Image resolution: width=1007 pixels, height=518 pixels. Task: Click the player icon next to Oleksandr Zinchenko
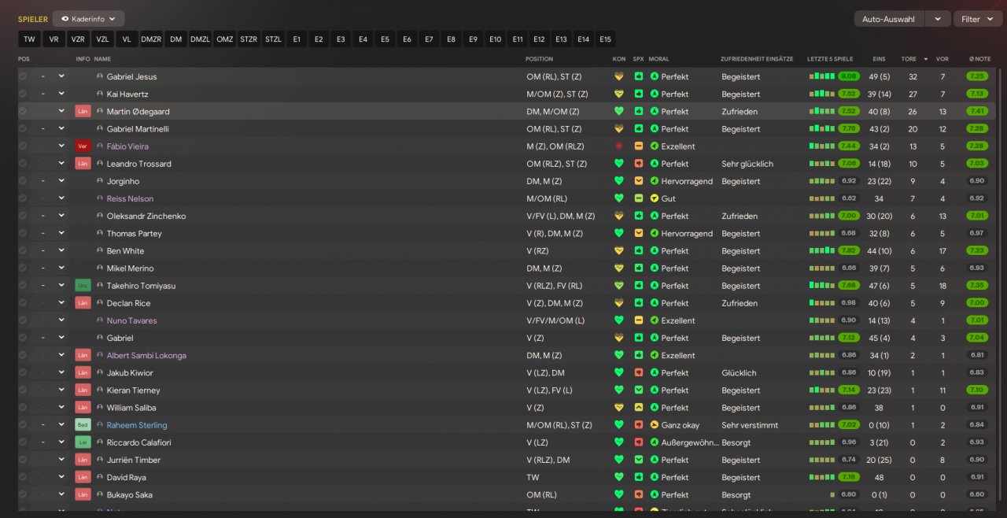pos(100,216)
